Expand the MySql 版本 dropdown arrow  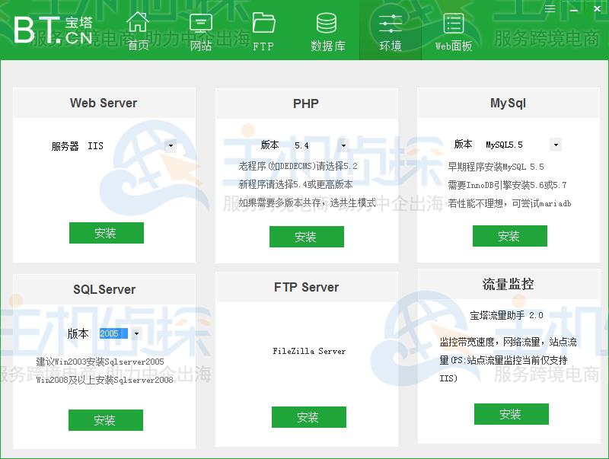(x=556, y=145)
